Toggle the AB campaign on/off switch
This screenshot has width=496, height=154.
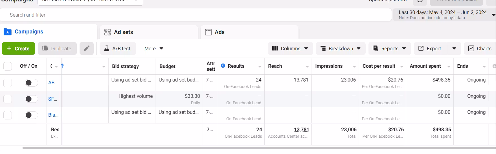pyautogui.click(x=31, y=83)
